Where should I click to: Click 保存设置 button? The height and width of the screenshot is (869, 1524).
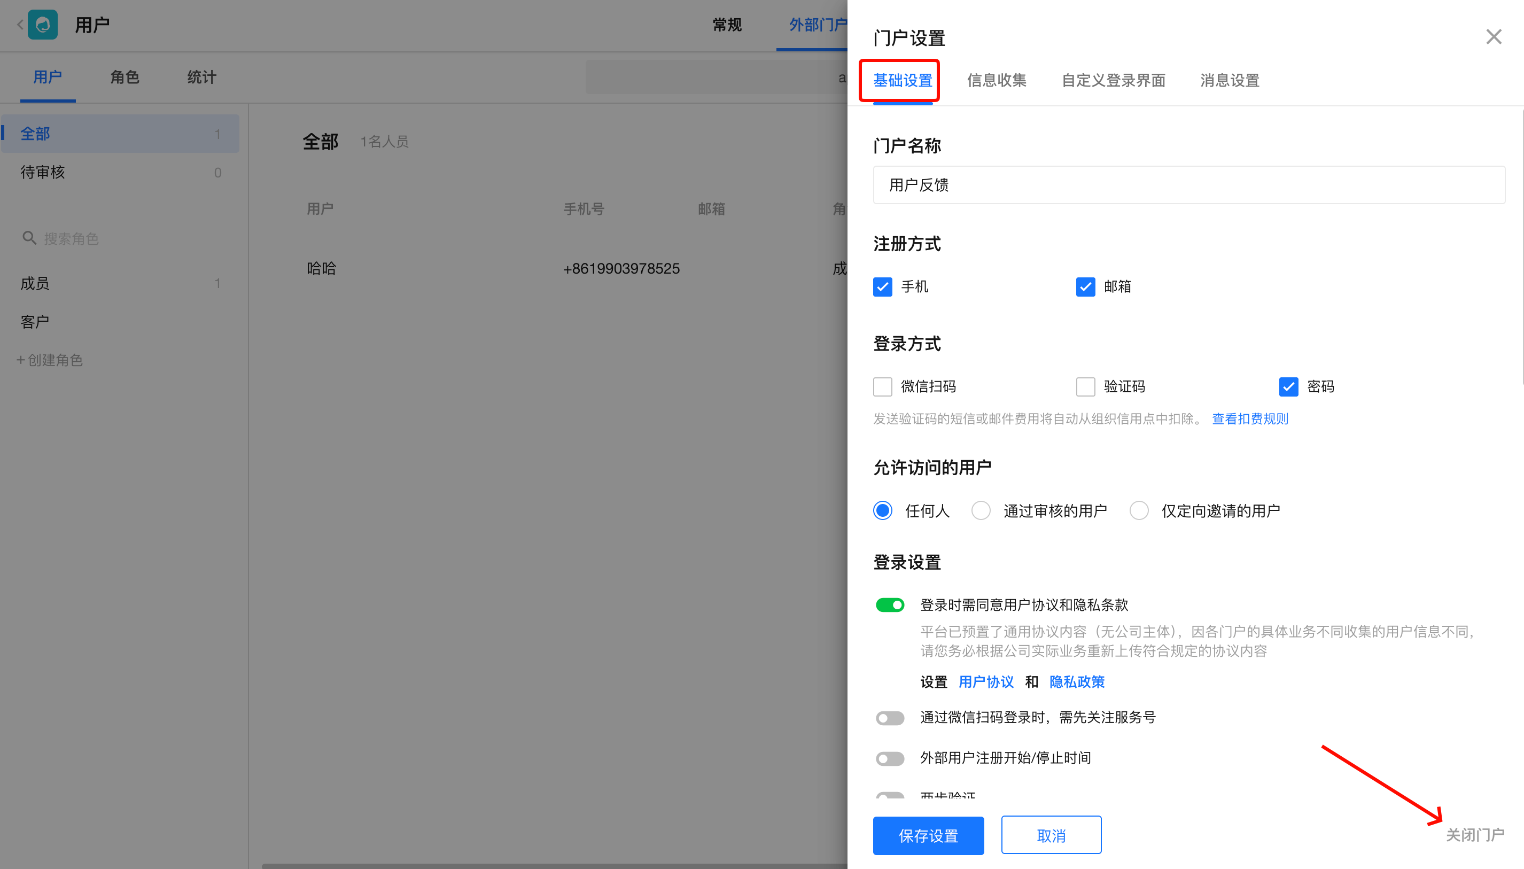pyautogui.click(x=929, y=835)
